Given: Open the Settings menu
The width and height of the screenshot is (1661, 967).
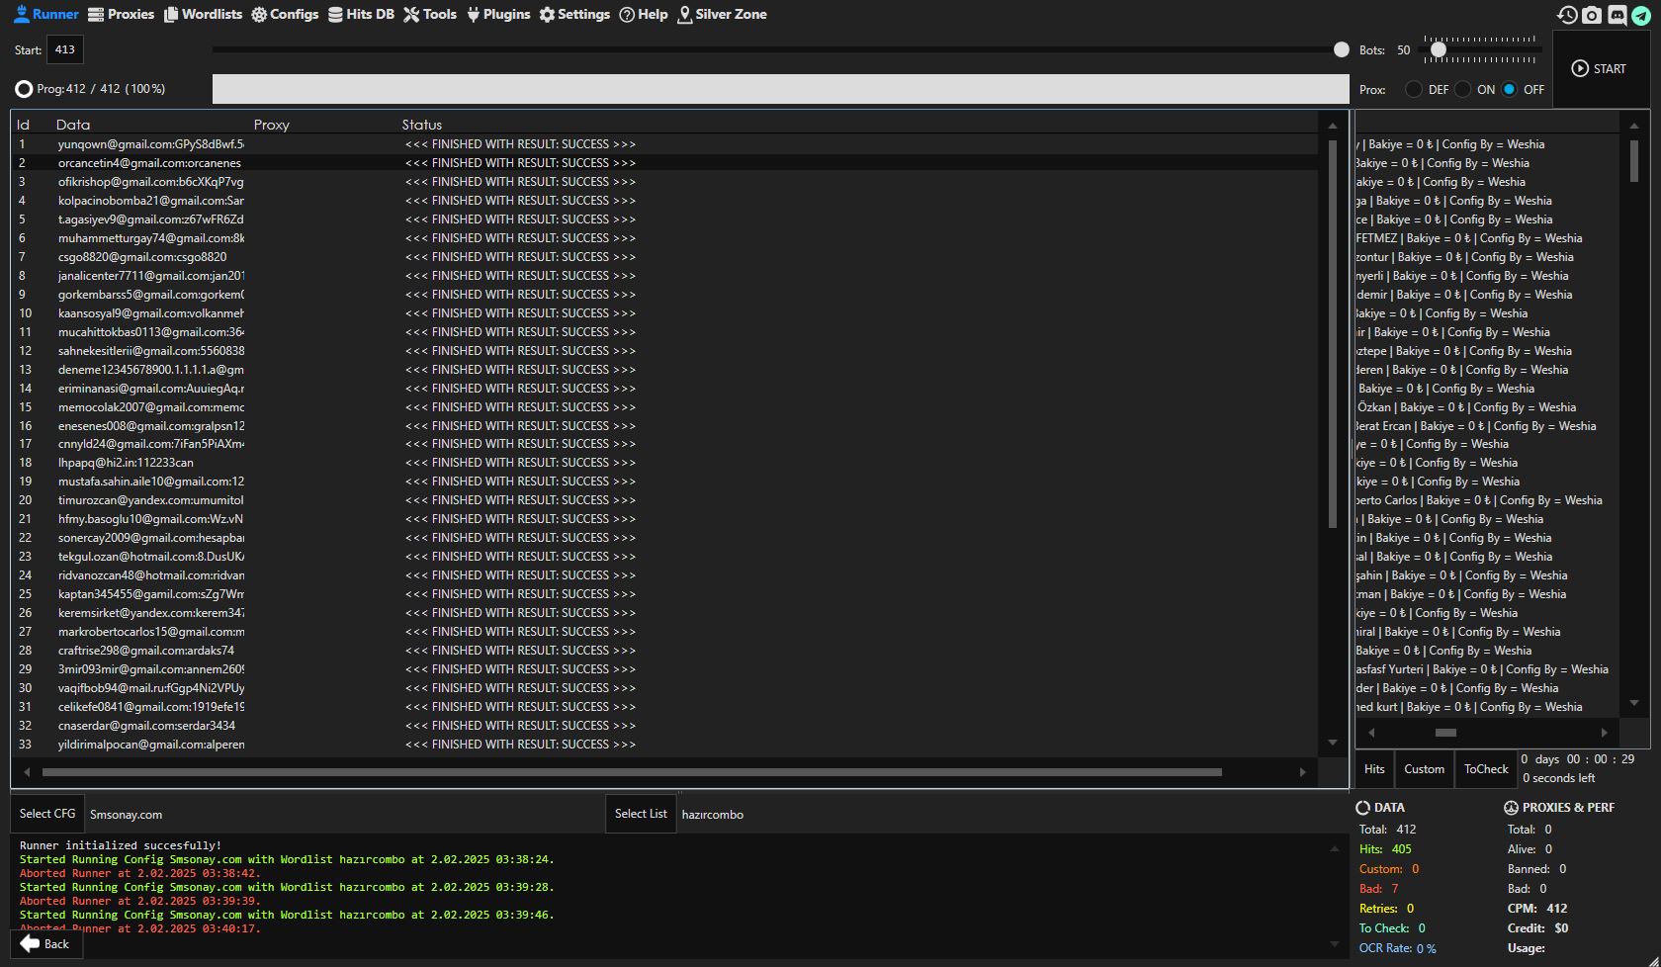Looking at the screenshot, I should 574,14.
